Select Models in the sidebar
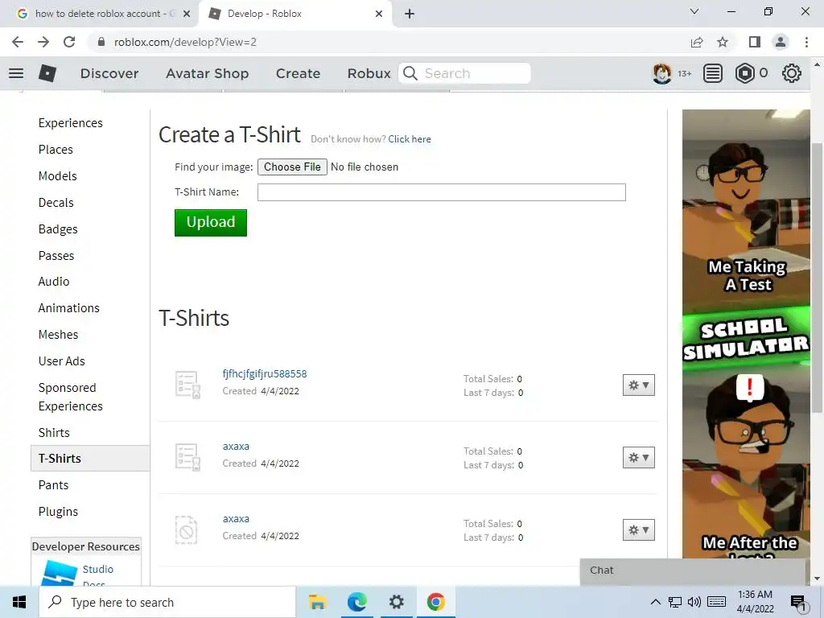Image resolution: width=824 pixels, height=618 pixels. click(x=58, y=176)
